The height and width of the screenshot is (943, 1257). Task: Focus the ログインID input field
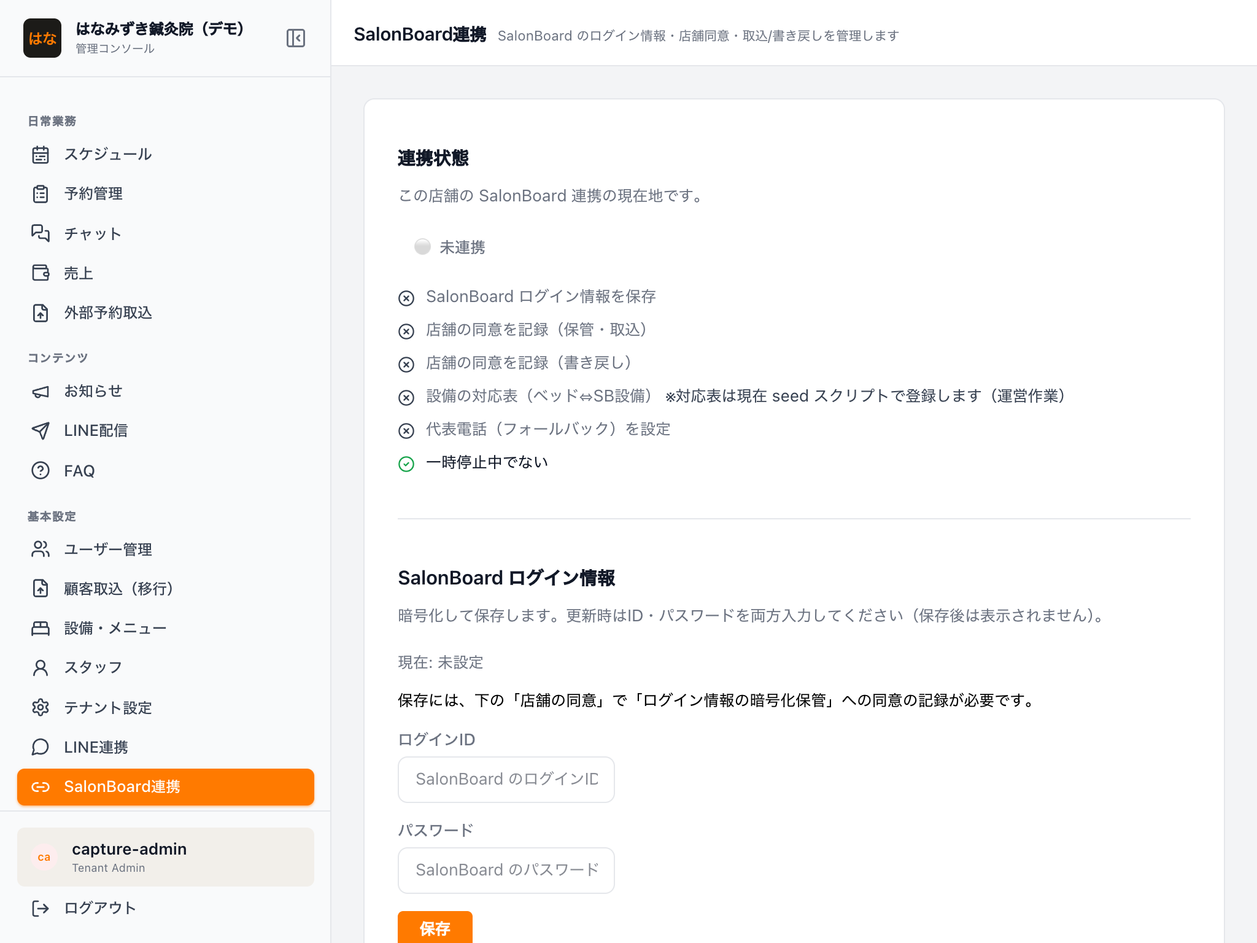(506, 780)
